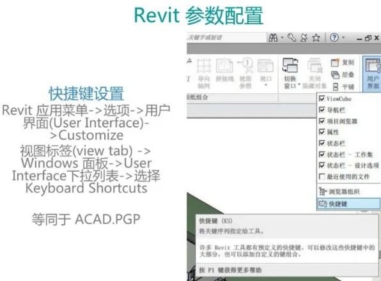Image resolution: width=381 pixels, height=281 pixels.
Task: Click the 平铺 tile windows button
Action: [x=343, y=87]
